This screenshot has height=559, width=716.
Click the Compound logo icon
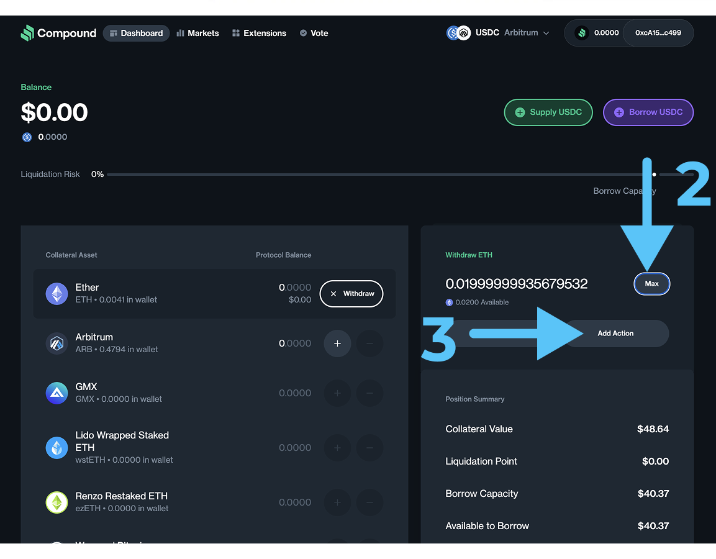pos(27,33)
